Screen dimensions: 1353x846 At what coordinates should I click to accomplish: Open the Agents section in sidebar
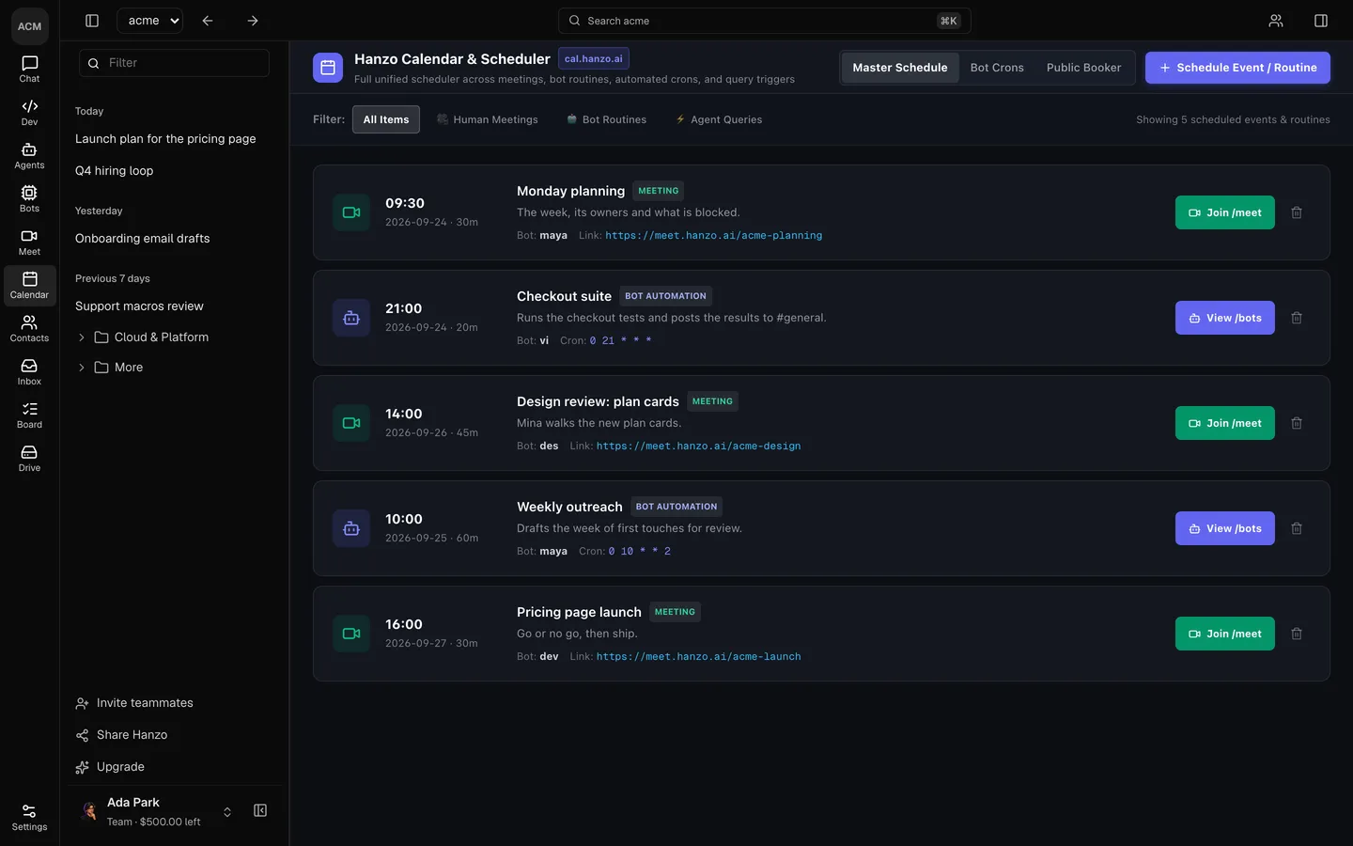29,156
